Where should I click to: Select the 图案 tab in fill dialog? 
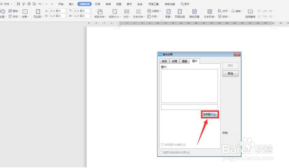(184, 61)
